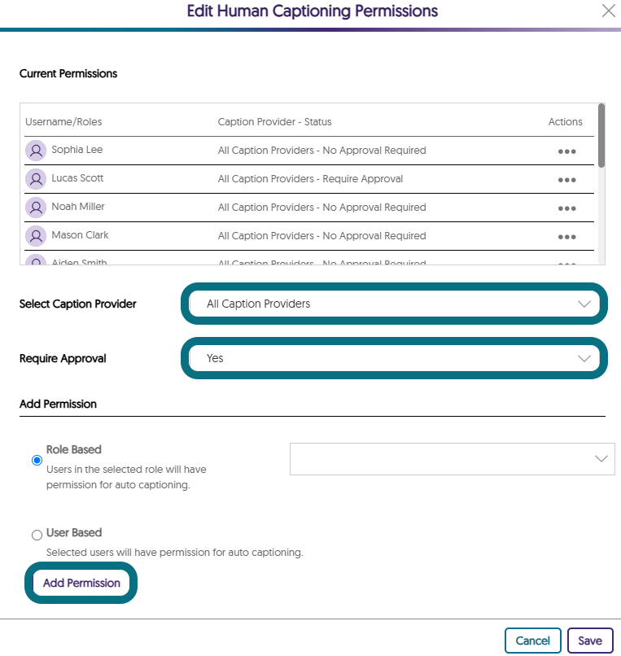The height and width of the screenshot is (656, 621).
Task: Click Sophia Lee's user avatar icon
Action: click(x=36, y=151)
